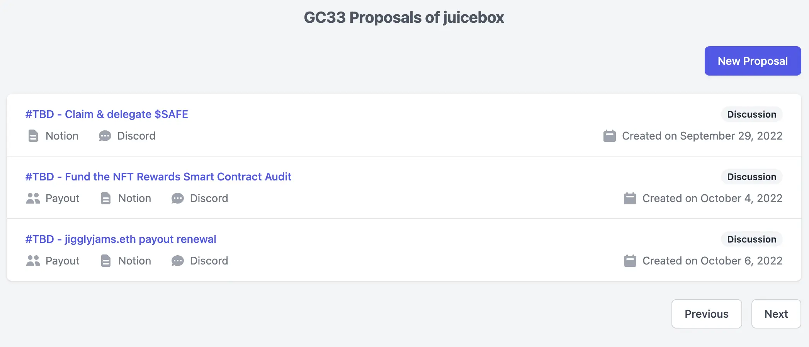Click Payout people icon in jigglyjams.eth row
The height and width of the screenshot is (347, 809).
(33, 261)
